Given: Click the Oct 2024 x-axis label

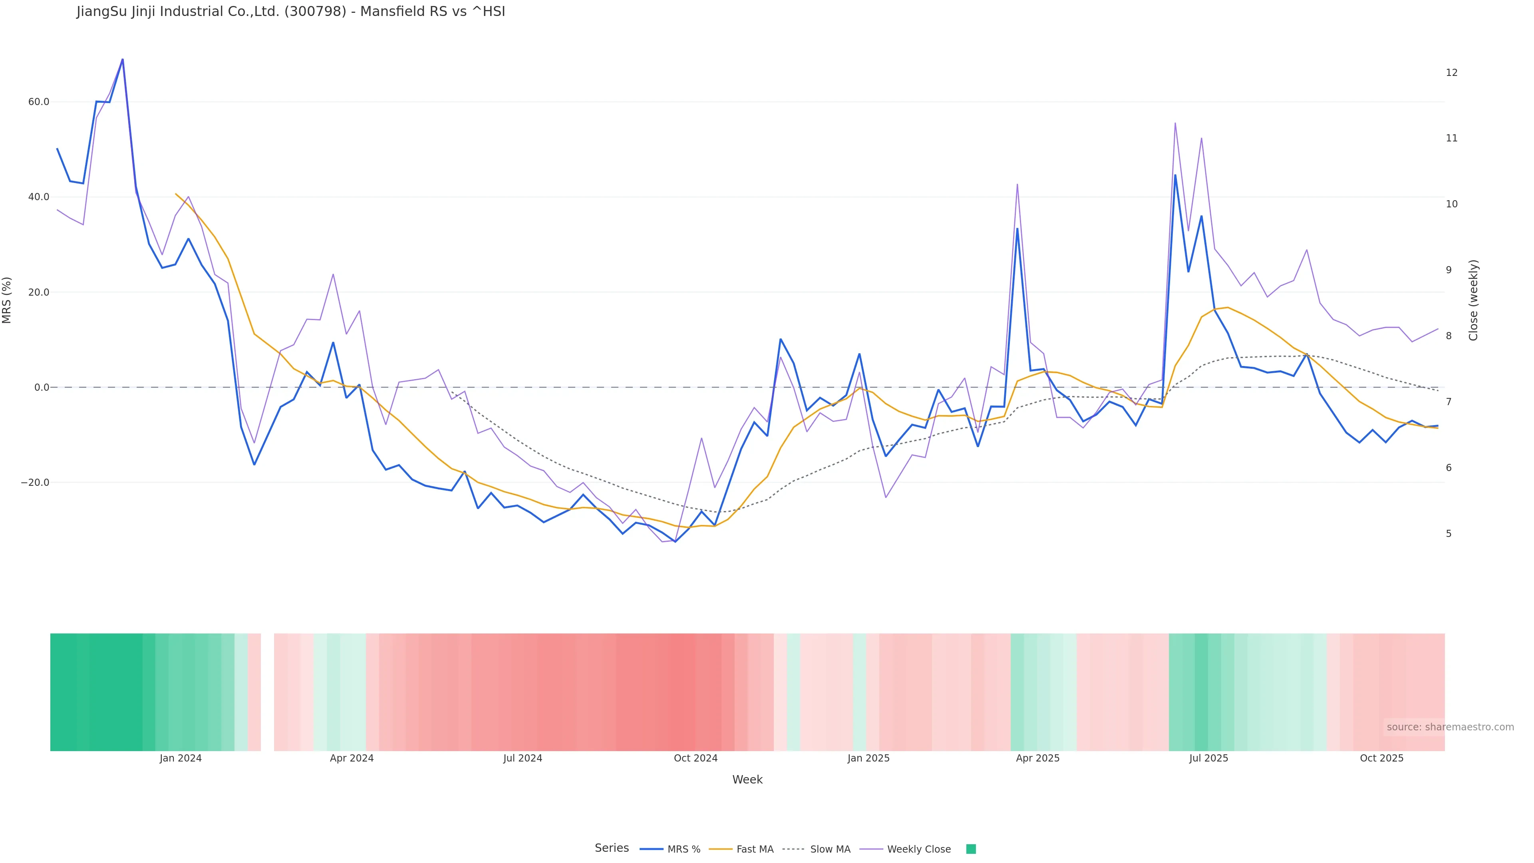Looking at the screenshot, I should [695, 758].
